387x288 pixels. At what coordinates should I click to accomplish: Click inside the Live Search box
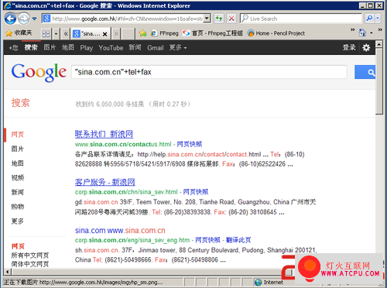click(x=301, y=19)
